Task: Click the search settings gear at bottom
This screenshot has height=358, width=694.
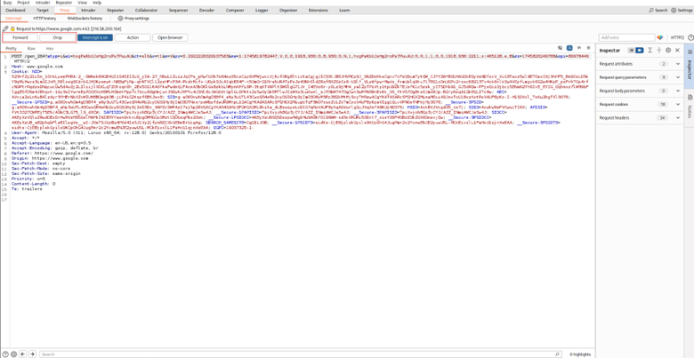Action: tap(14, 354)
